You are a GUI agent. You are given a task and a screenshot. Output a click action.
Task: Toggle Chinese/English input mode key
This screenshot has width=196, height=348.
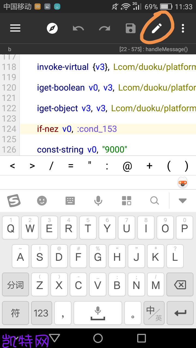pos(154,313)
